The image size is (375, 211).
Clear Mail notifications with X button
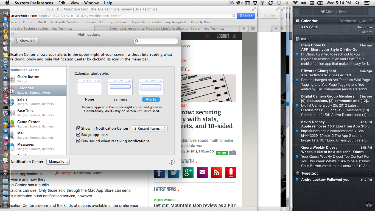370,39
